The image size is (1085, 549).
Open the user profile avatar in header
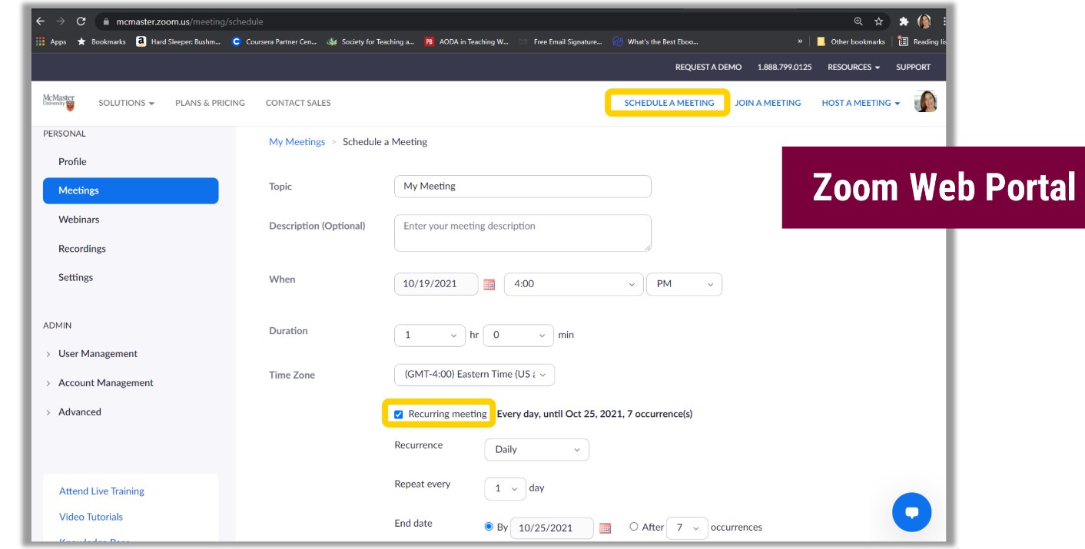925,102
